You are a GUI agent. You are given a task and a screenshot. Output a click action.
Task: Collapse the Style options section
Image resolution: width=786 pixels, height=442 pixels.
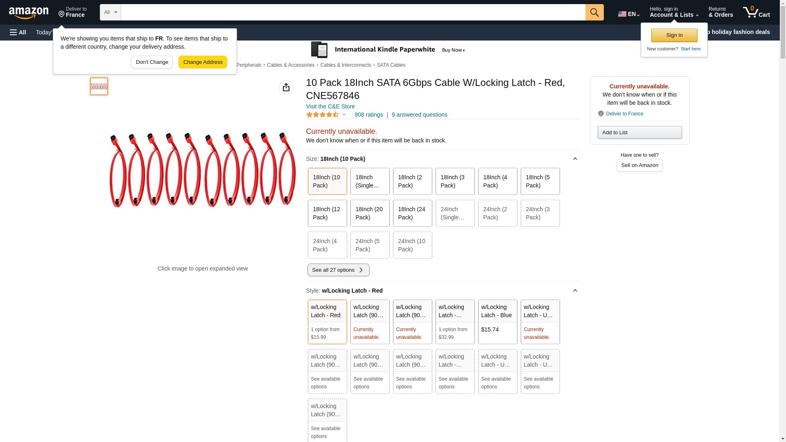tap(575, 291)
